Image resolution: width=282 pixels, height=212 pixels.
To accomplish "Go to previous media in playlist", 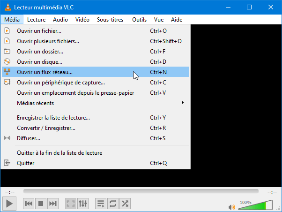I will pos(29,204).
